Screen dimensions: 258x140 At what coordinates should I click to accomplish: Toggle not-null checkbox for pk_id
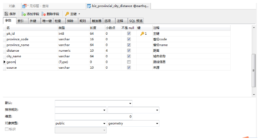tap(129, 34)
